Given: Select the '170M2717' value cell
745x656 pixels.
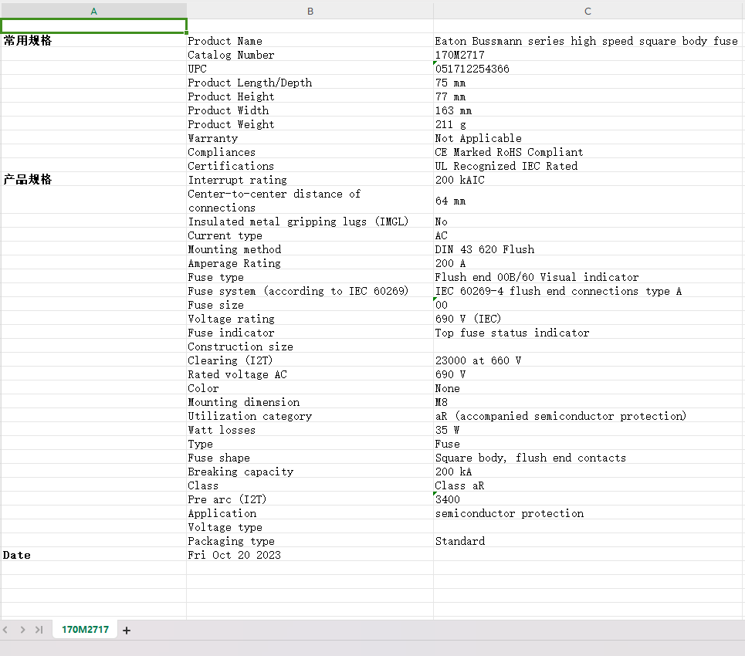Looking at the screenshot, I should (588, 55).
